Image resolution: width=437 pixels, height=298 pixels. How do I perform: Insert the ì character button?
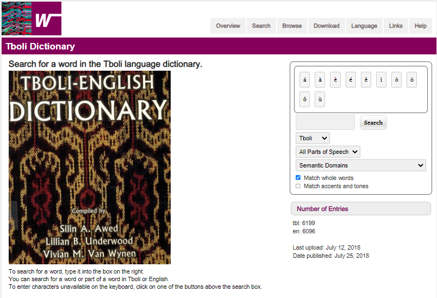pos(381,80)
